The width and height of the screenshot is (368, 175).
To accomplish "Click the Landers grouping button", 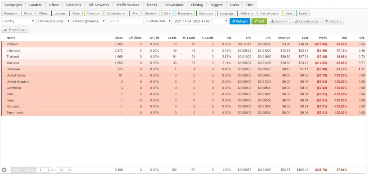I will (x=60, y=13).
